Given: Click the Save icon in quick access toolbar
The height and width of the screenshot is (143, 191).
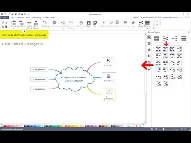Looking at the screenshot, I should [x=19, y=14].
